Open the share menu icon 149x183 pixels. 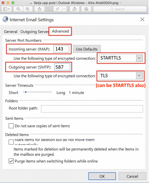coord(40,9)
